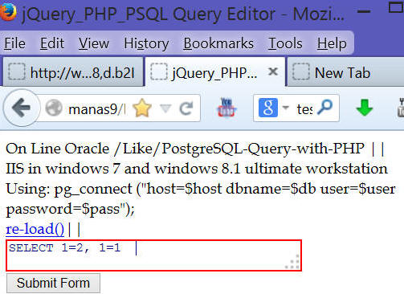Expand the search engine selector arrow
Viewport: 404px width, 294px height.
coord(286,108)
